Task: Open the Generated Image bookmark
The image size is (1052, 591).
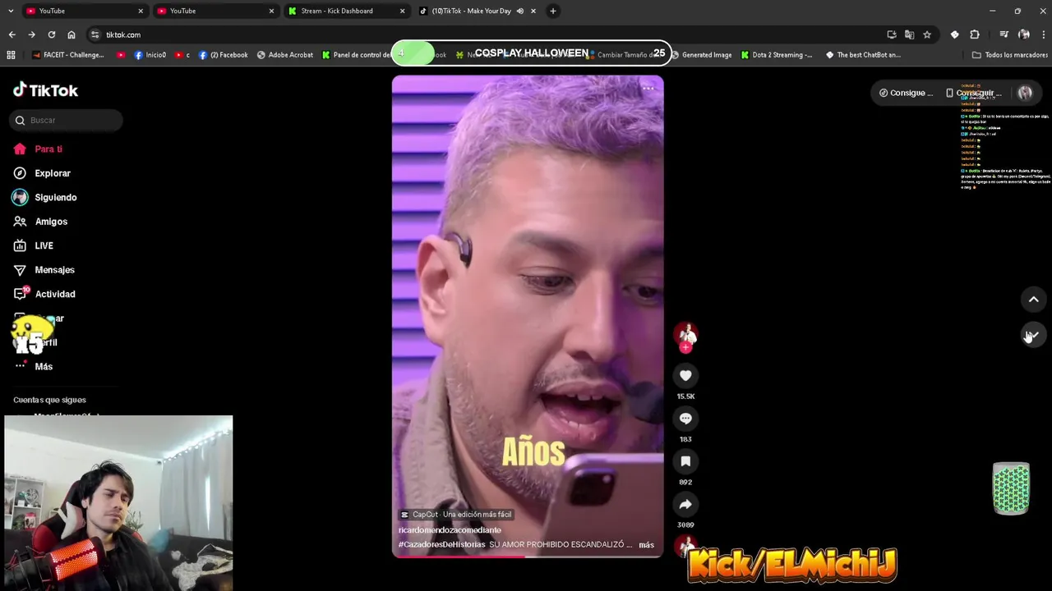Action: 700,55
